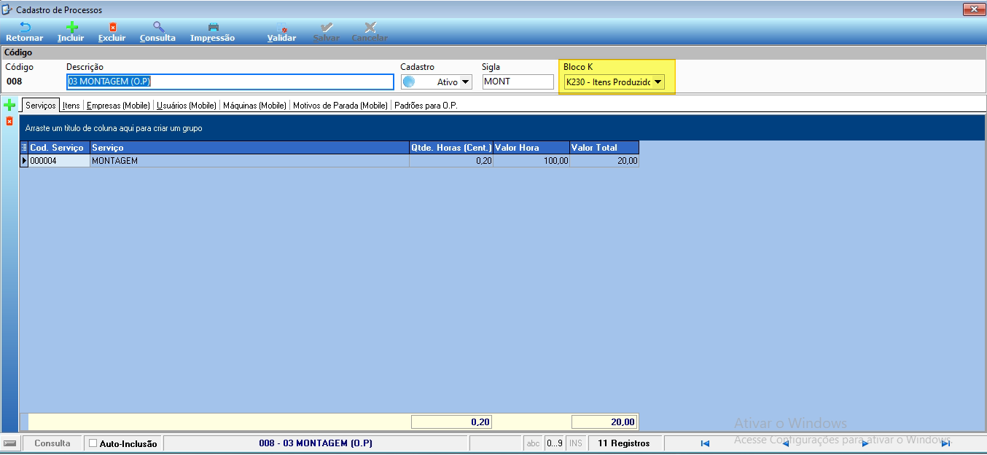Open the Padrões para O.P. tab

coord(426,105)
